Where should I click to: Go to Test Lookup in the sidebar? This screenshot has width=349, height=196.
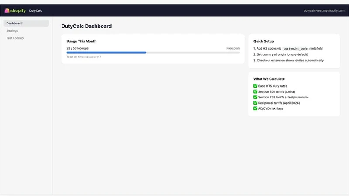tap(15, 38)
